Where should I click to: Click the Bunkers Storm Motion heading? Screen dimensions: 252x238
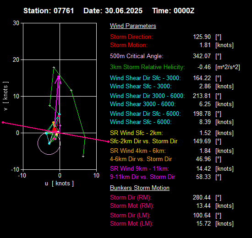click(140, 188)
